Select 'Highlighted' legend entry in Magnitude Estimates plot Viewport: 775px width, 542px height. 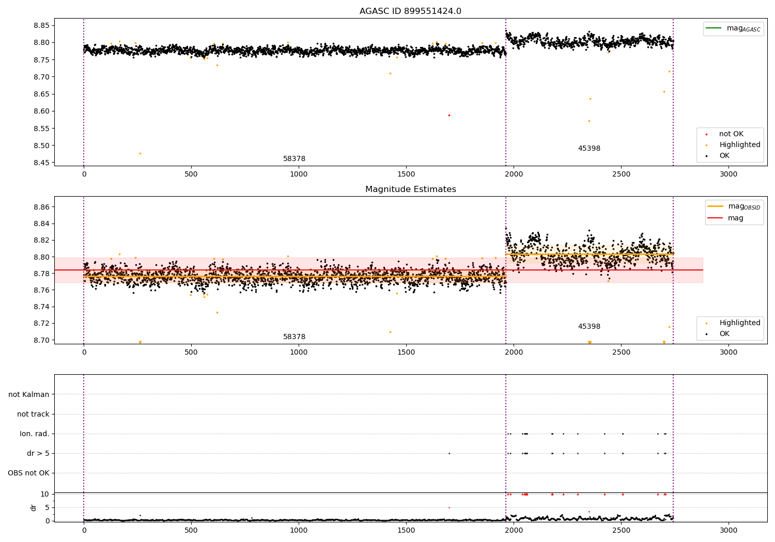[740, 323]
